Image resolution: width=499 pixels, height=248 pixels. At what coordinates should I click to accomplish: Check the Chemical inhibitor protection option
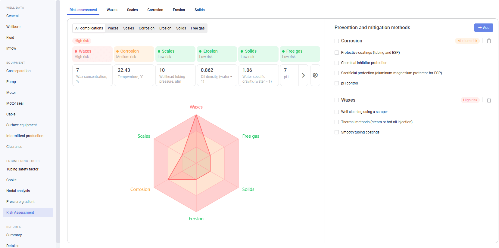click(337, 63)
